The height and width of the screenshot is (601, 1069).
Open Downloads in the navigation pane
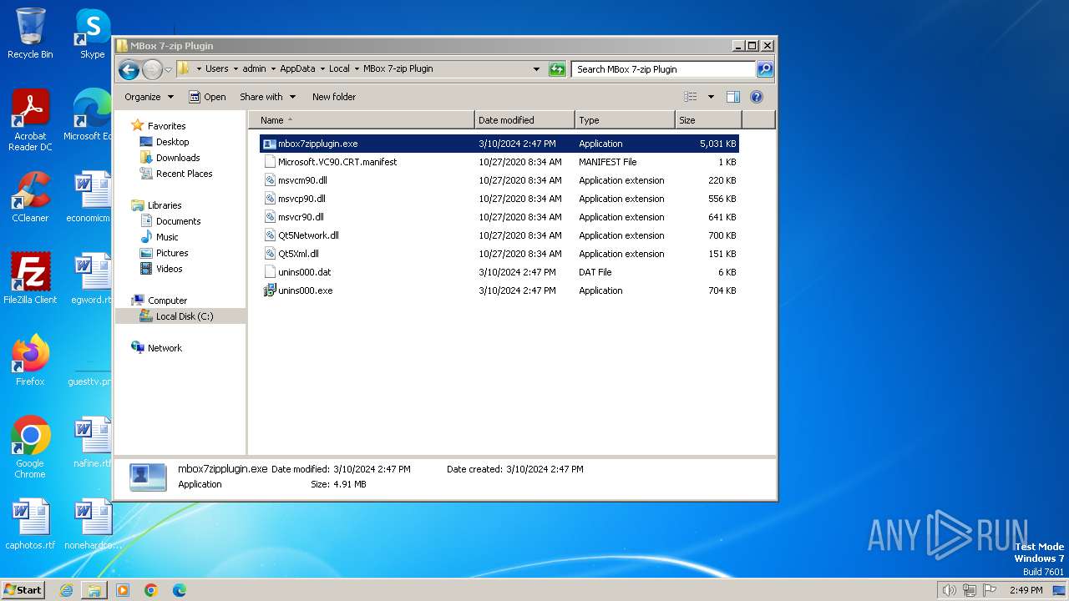pyautogui.click(x=178, y=158)
